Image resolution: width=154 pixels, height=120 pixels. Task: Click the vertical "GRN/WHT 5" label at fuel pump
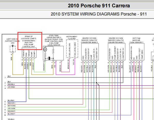(x=44, y=66)
